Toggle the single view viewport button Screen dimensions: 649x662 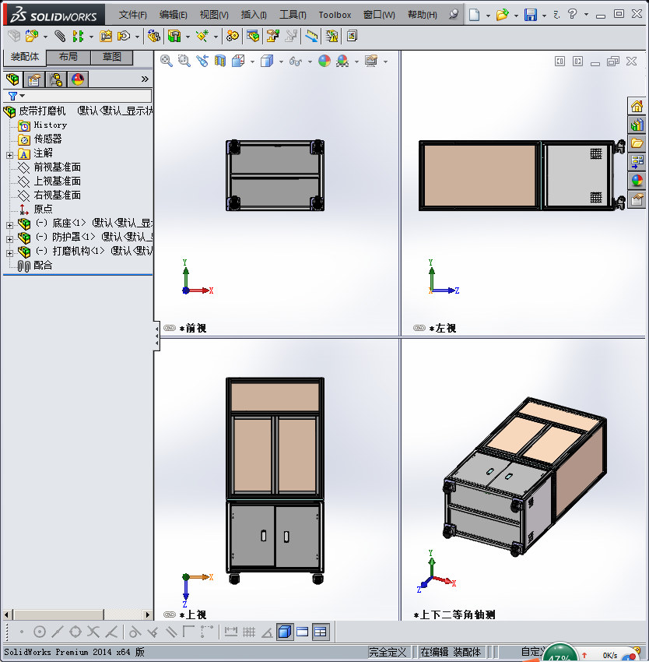[x=303, y=632]
